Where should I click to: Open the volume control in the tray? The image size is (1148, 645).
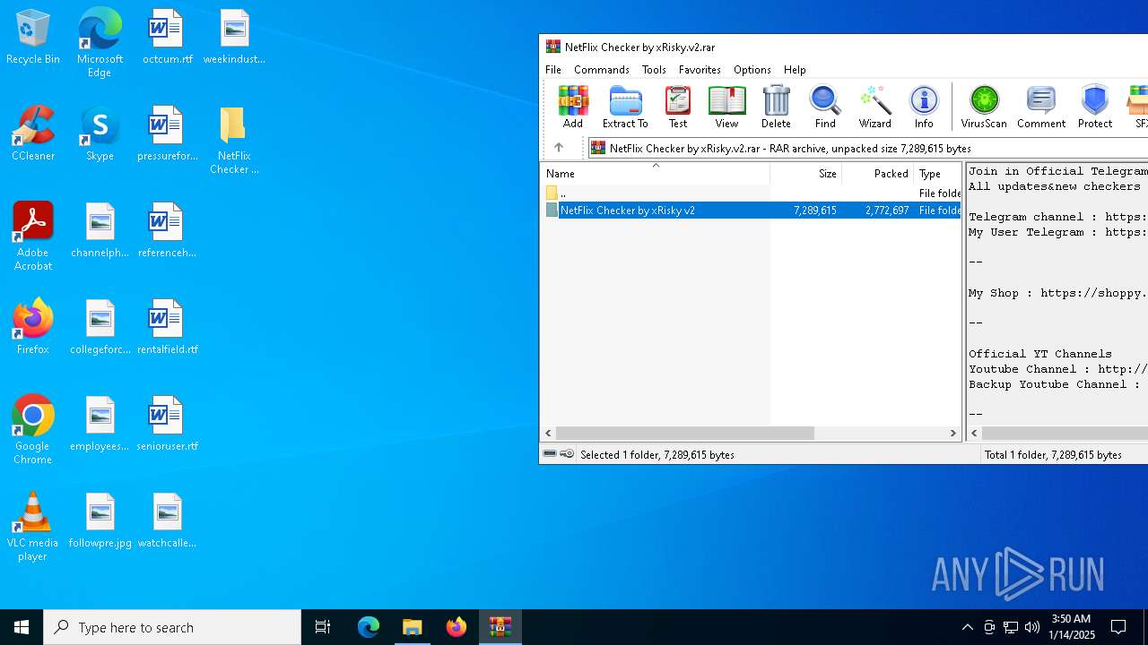pyautogui.click(x=1032, y=627)
